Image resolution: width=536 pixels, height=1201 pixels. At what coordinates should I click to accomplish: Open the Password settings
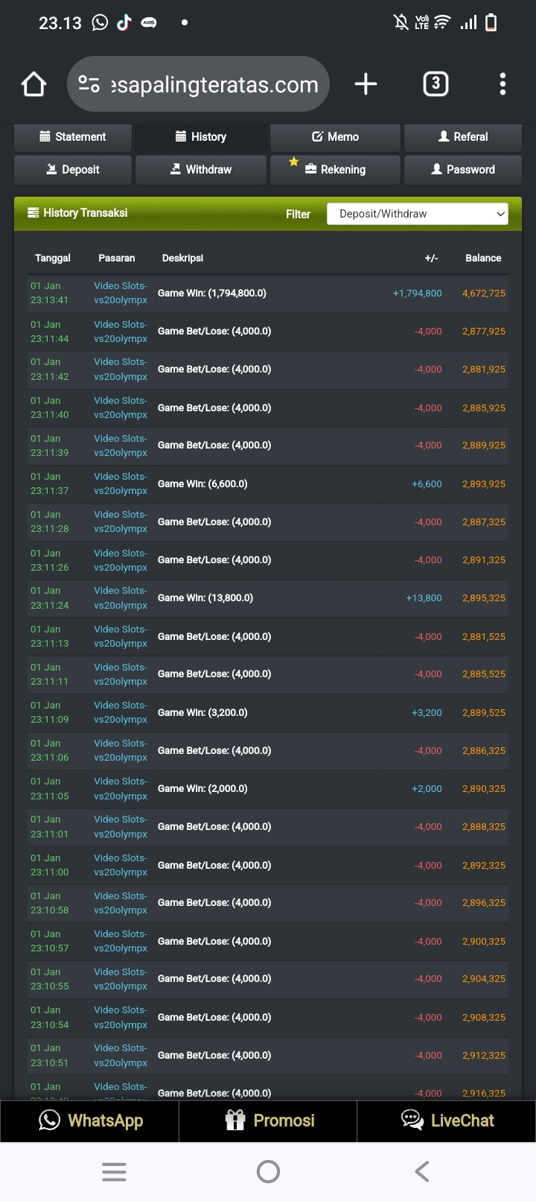(462, 170)
